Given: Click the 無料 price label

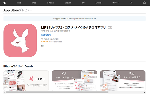Looking at the screenshot, I should [43, 46].
